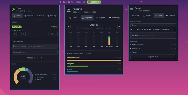This screenshot has height=95, width=188.
Task: Click the Admin teal progress bar
Action: tap(72, 72)
